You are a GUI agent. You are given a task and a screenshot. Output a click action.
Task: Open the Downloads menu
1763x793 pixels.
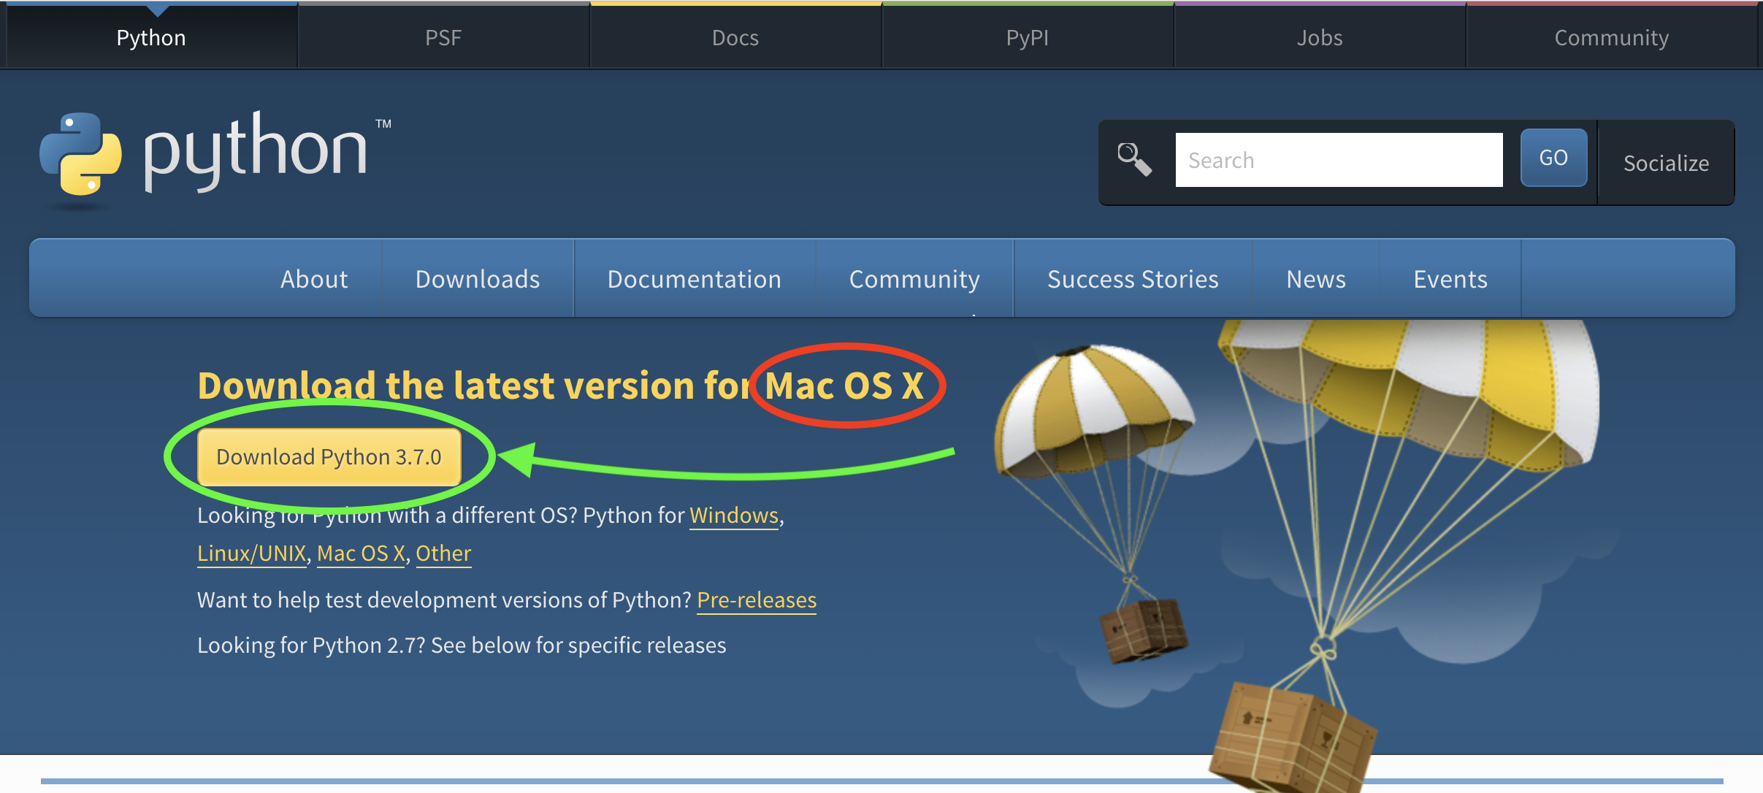478,279
